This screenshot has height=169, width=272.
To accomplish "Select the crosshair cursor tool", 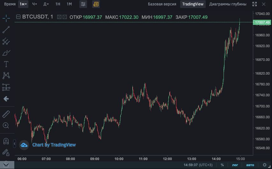I will pyautogui.click(x=6, y=18).
